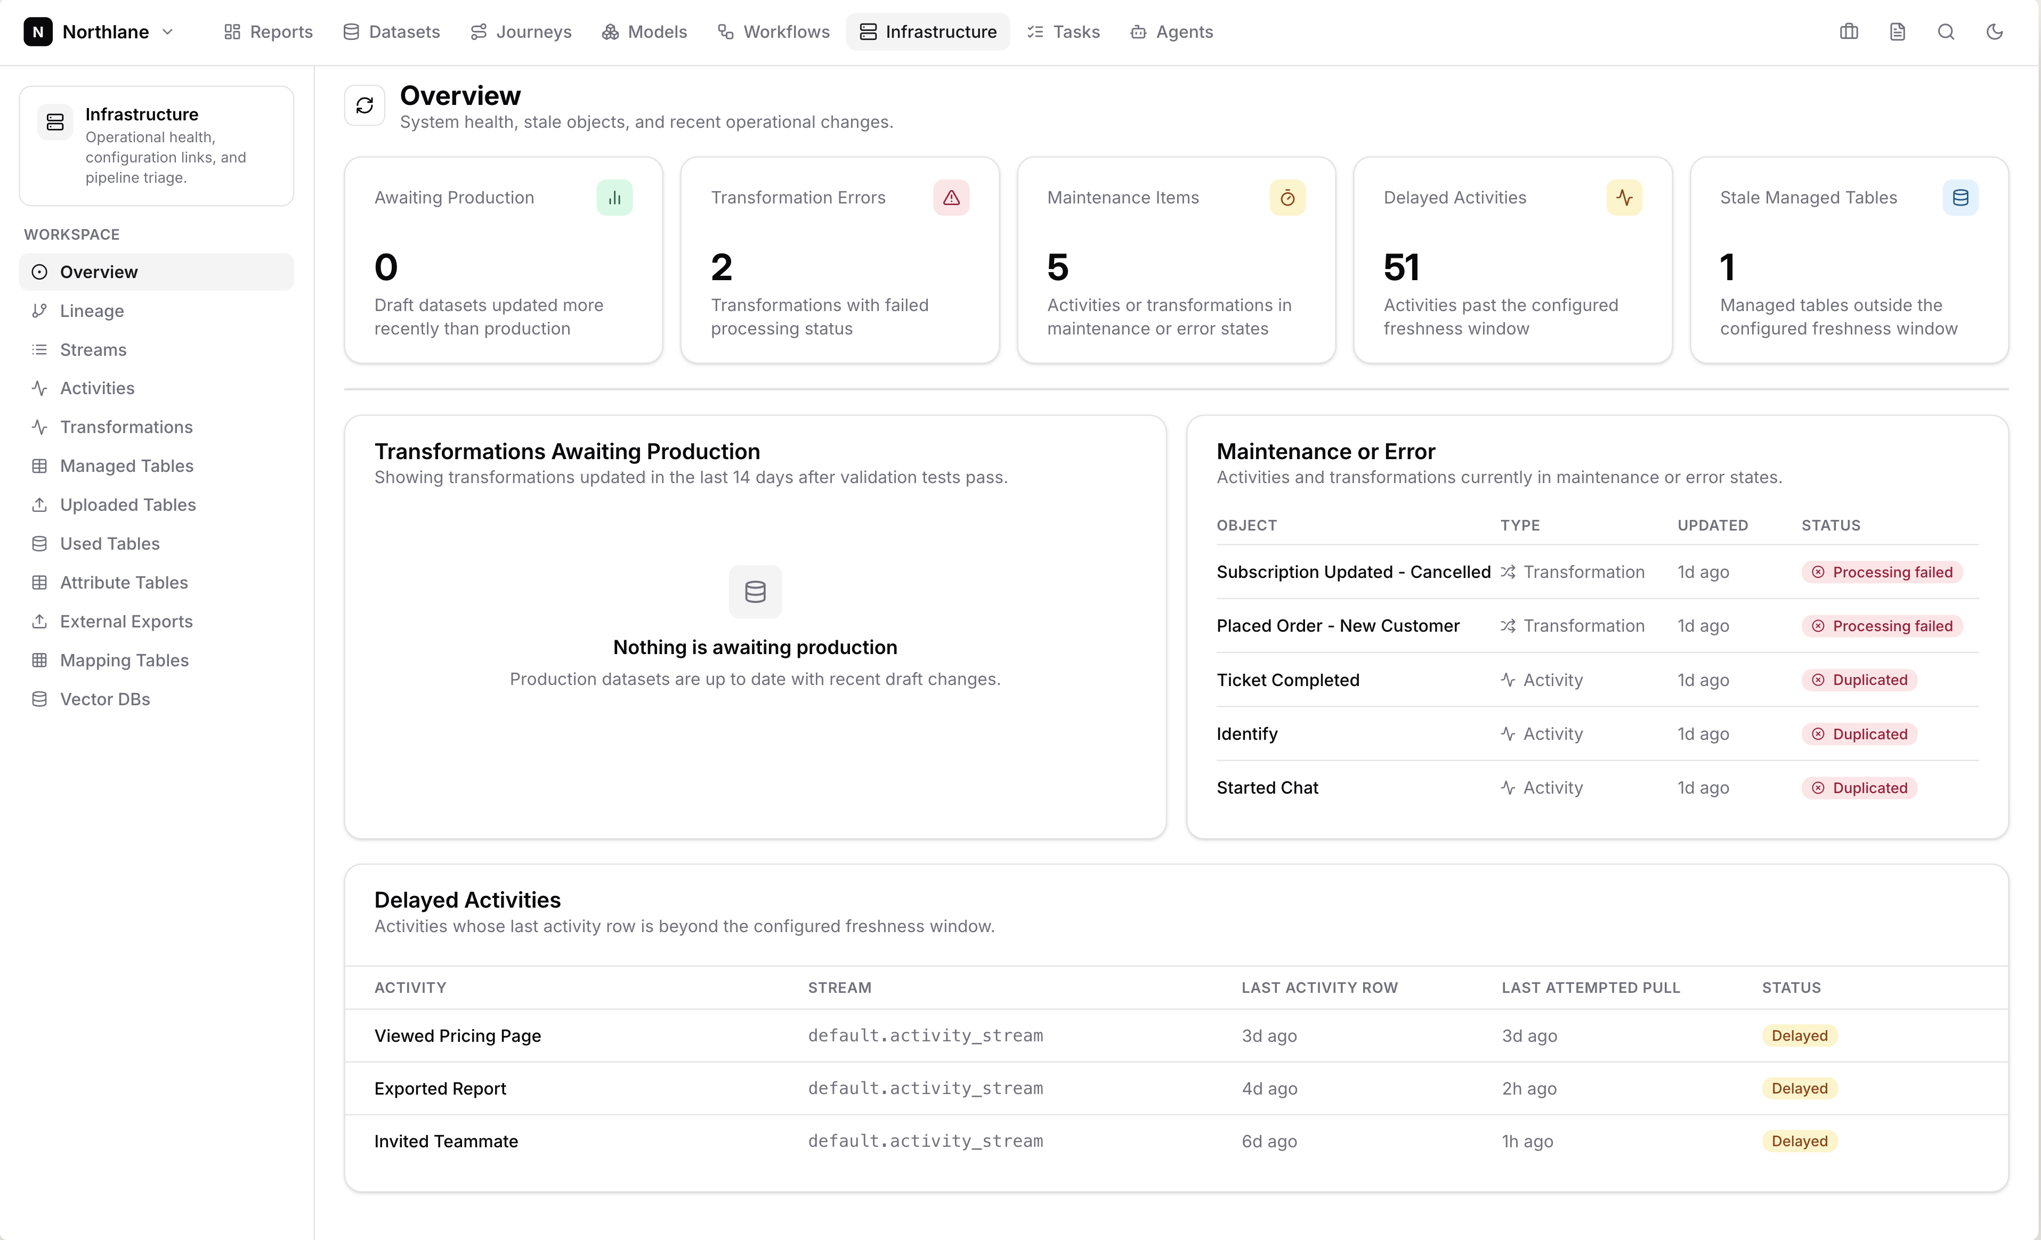
Task: Open Lineage in the sidebar
Action: [157, 311]
